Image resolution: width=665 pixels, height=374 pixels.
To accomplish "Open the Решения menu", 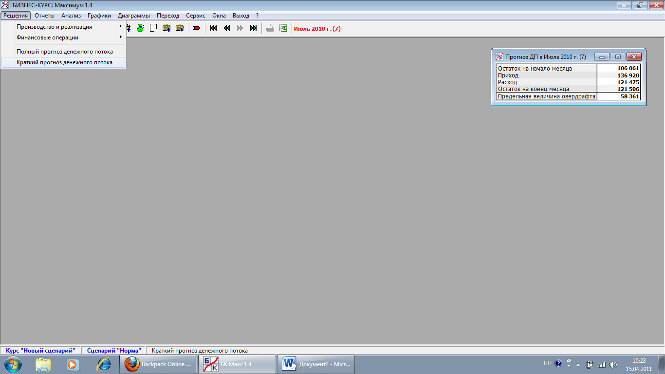I will tap(16, 16).
